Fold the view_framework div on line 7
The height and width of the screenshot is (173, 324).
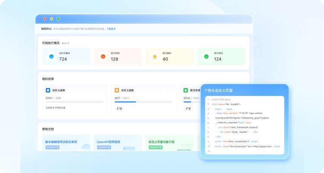click(215, 127)
